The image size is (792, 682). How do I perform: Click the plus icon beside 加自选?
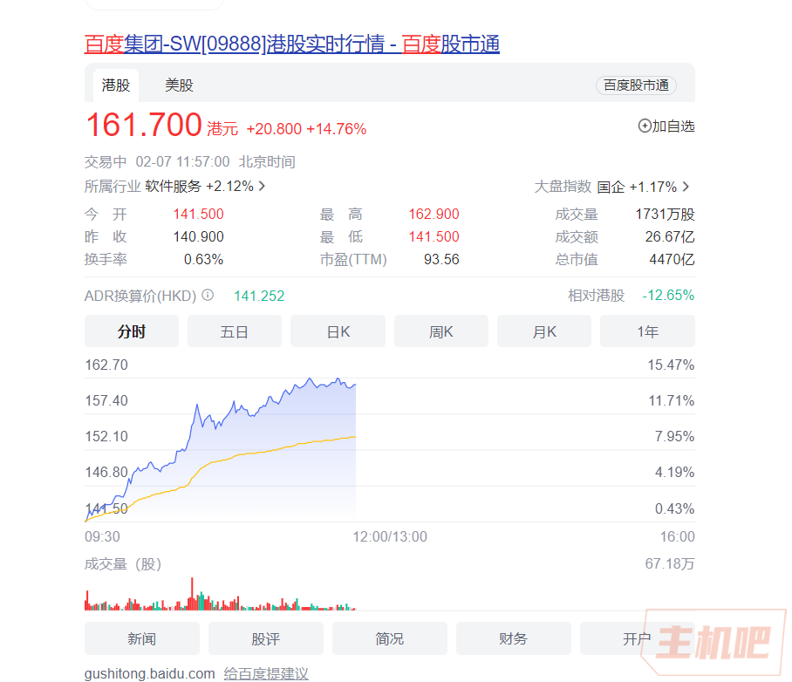(x=645, y=126)
